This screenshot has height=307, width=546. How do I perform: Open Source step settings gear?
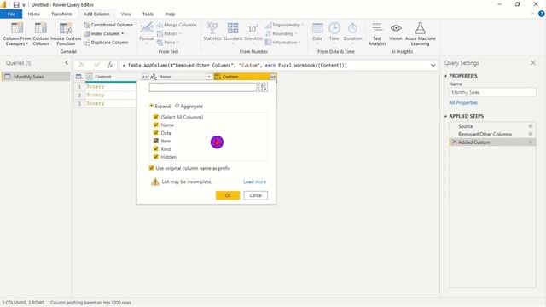point(531,126)
